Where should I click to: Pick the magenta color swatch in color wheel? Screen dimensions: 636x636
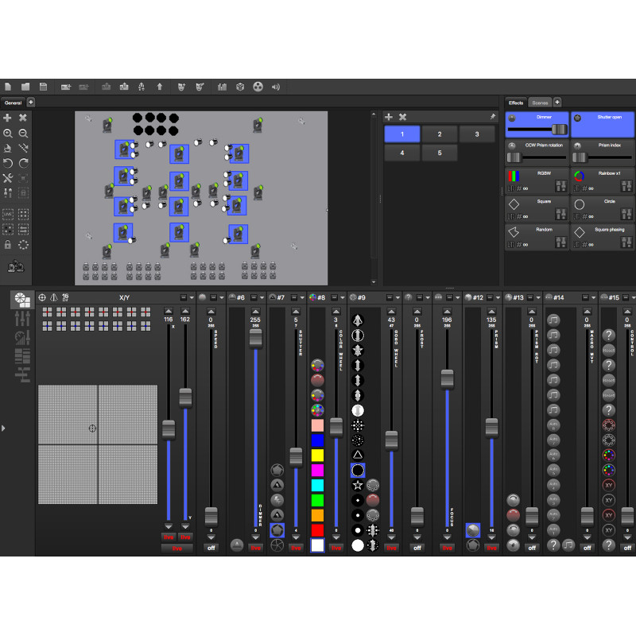(x=317, y=470)
